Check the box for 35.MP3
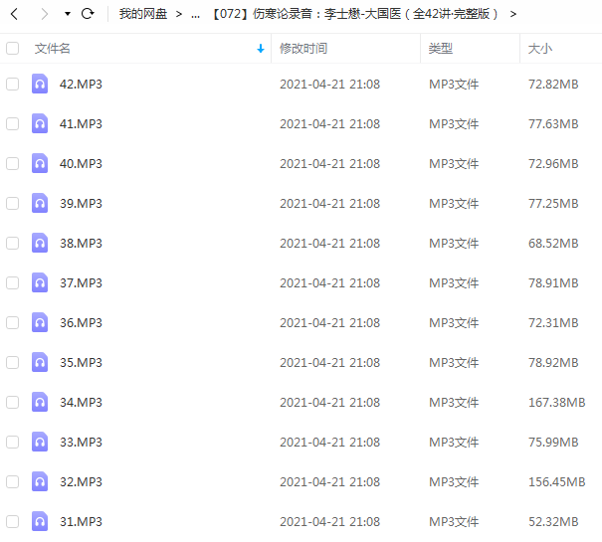 coord(12,362)
